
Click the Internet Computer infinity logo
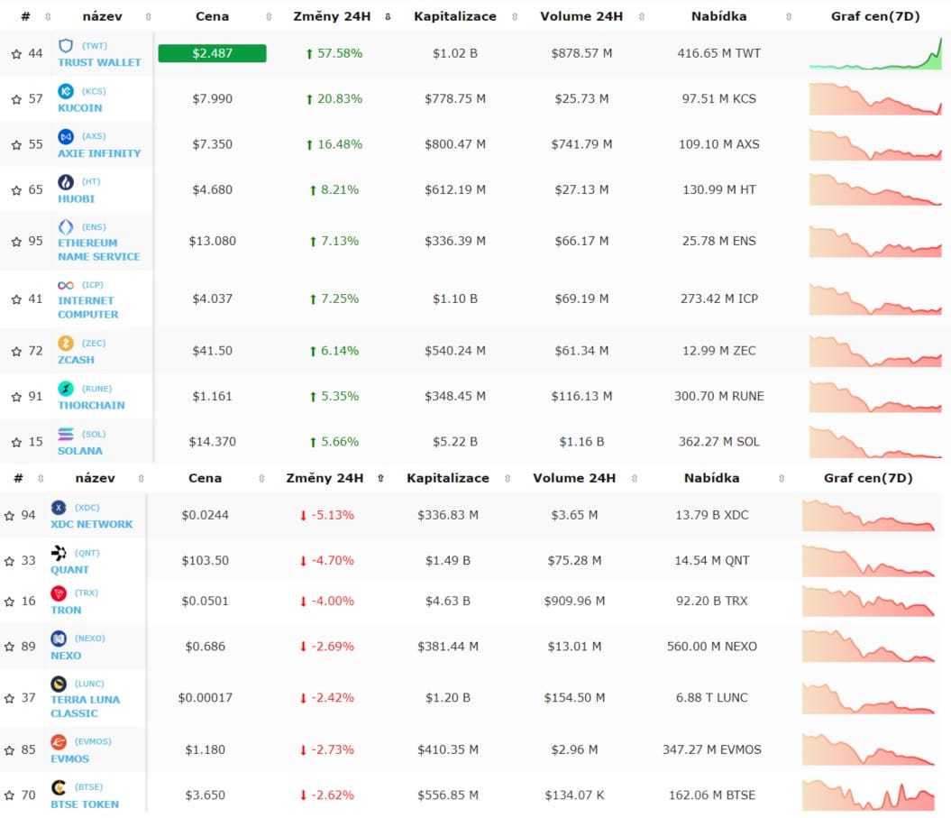[x=66, y=285]
